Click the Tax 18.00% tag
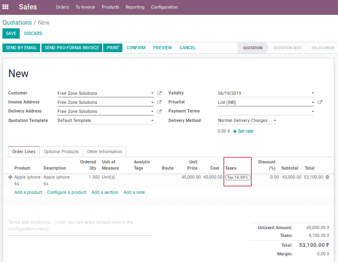 click(x=237, y=177)
